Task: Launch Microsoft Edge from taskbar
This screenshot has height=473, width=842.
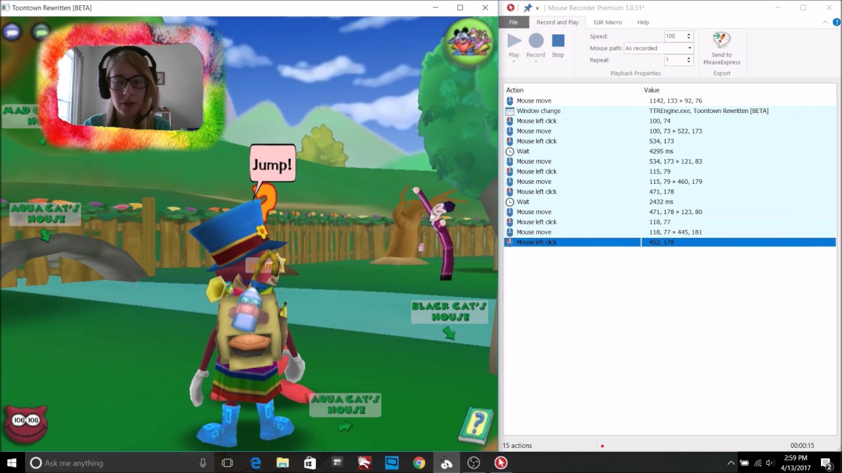Action: (255, 462)
